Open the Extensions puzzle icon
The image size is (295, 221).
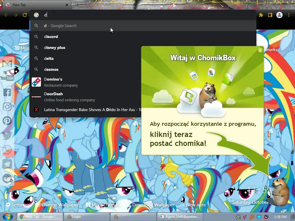[x=261, y=15]
